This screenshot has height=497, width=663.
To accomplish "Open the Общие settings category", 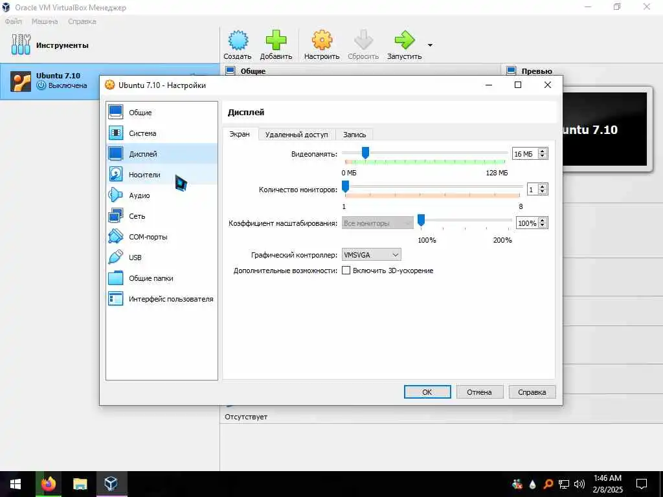I will point(161,113).
